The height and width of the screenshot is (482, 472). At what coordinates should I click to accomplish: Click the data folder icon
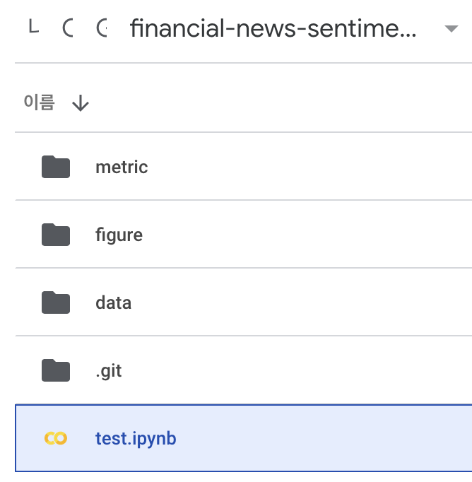(x=56, y=302)
